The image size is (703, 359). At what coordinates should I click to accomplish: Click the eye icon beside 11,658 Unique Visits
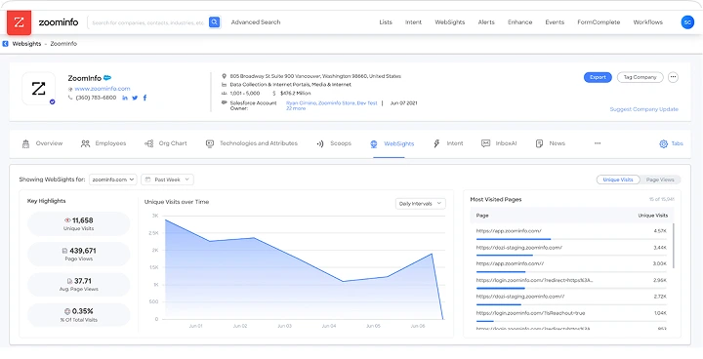click(x=67, y=220)
